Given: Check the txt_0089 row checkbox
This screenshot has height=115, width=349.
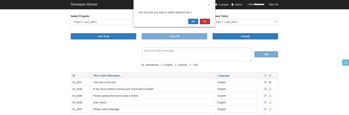Looking at the screenshot, I should (x=270, y=96).
